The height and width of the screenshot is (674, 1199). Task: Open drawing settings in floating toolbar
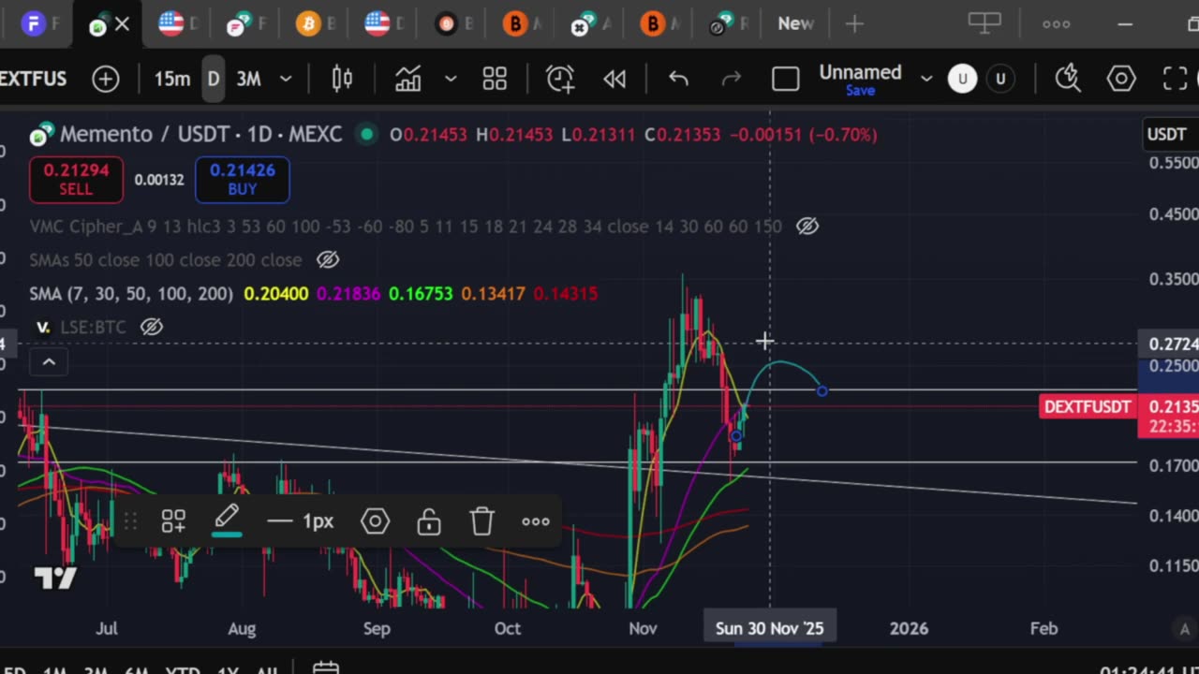[375, 521]
